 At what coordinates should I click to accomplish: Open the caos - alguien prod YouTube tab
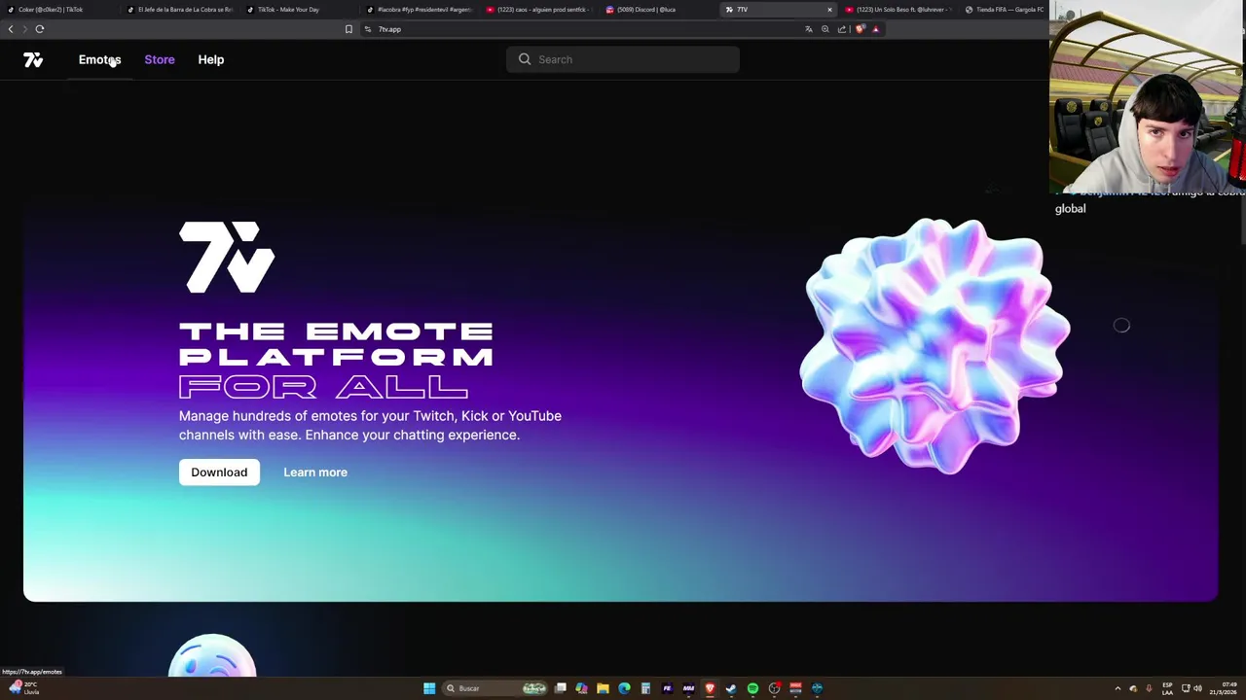click(538, 10)
